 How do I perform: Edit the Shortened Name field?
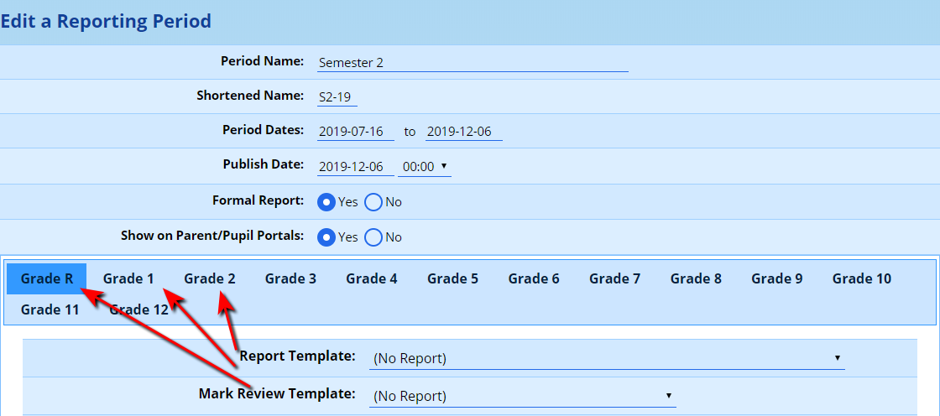[x=337, y=97]
